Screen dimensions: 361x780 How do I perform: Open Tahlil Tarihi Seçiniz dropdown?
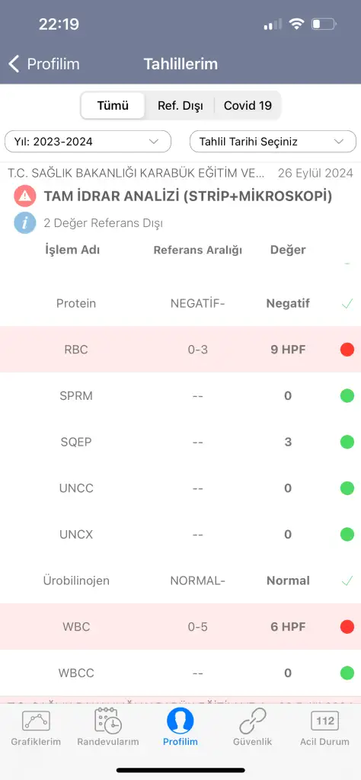pyautogui.click(x=273, y=141)
